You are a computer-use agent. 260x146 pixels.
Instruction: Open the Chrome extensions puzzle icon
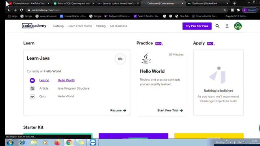click(x=238, y=10)
